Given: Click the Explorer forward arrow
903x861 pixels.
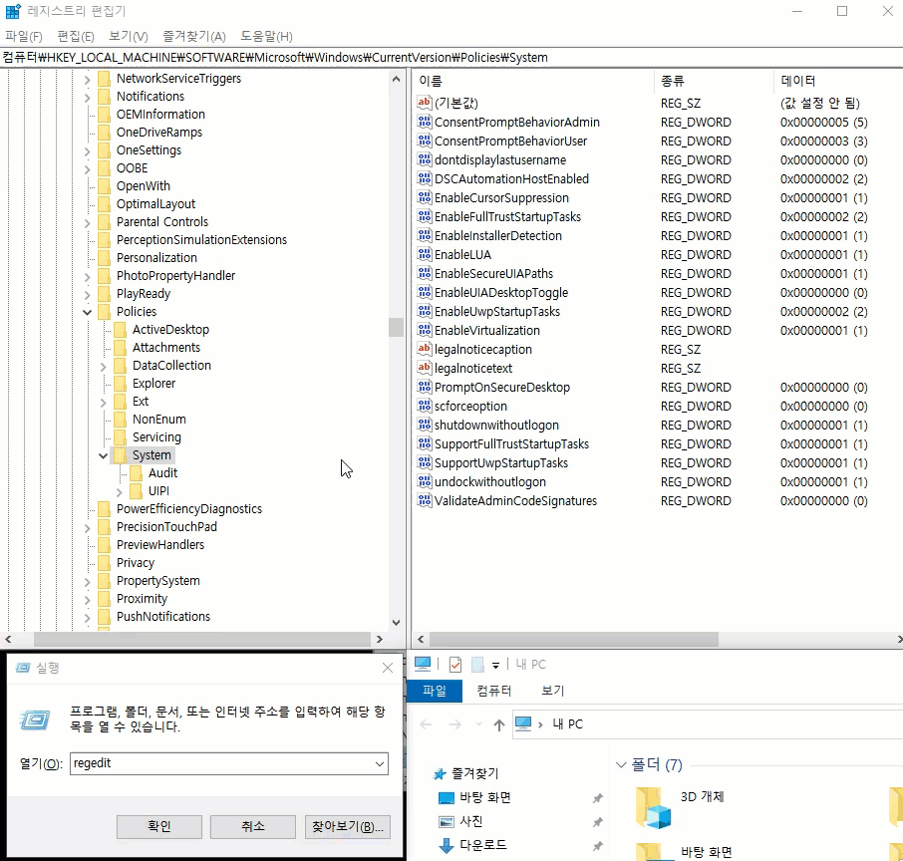Looking at the screenshot, I should [454, 724].
